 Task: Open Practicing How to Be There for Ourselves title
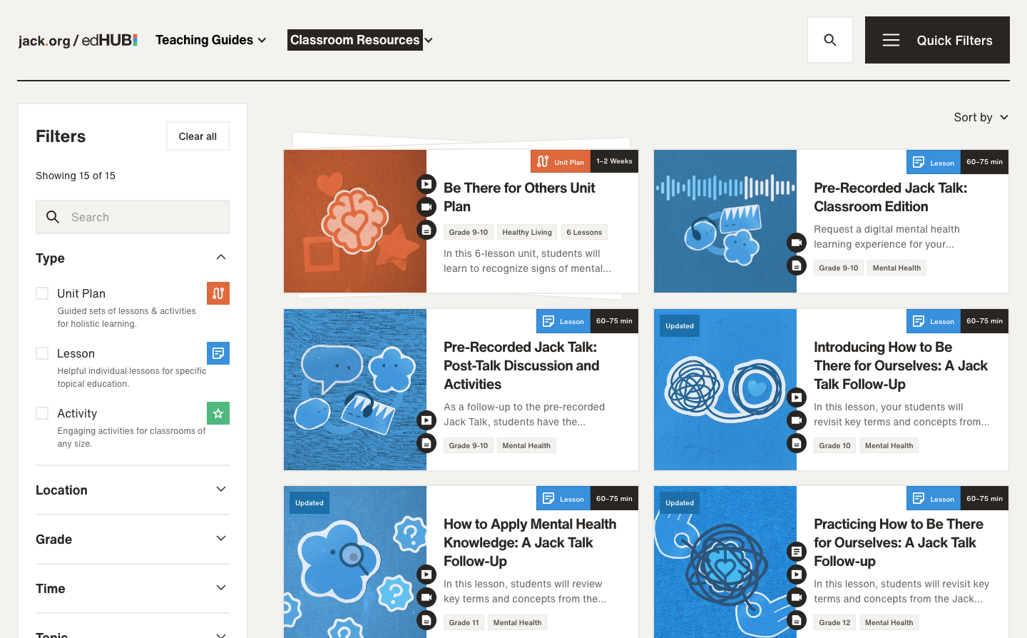point(899,542)
